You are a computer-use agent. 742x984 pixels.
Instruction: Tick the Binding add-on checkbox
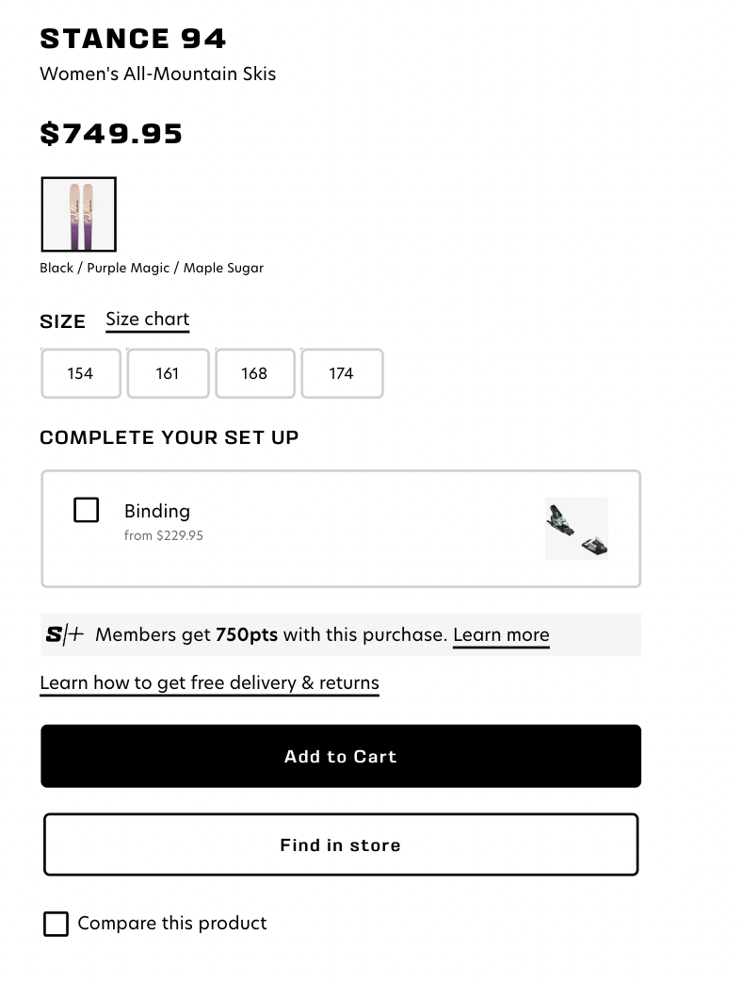[86, 510]
